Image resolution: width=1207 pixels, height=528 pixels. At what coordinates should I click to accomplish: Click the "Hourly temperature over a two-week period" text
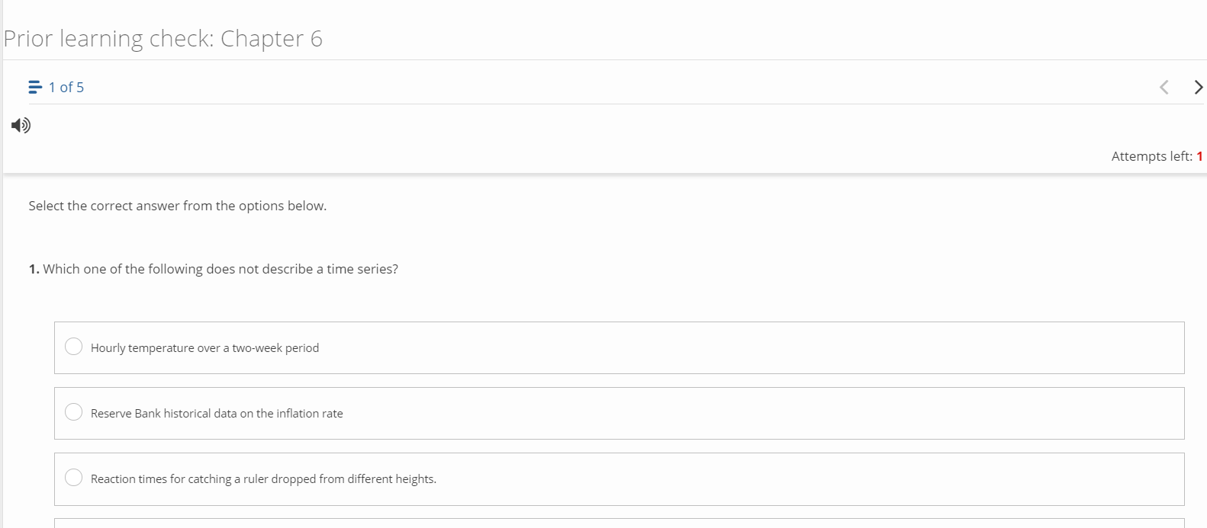pos(204,348)
